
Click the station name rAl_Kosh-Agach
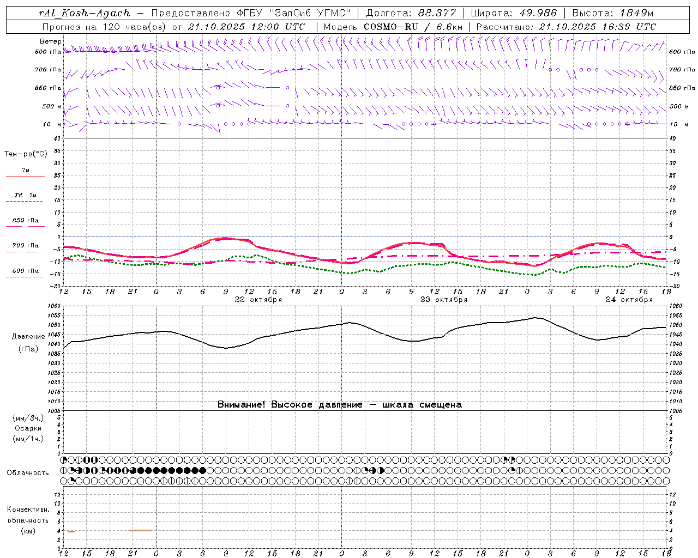(x=85, y=13)
